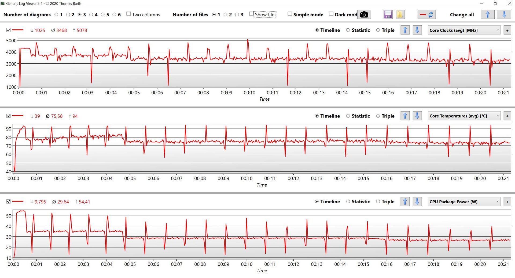Switch temperature diagram to Triple view
This screenshot has height=278, width=515.
[x=378, y=116]
